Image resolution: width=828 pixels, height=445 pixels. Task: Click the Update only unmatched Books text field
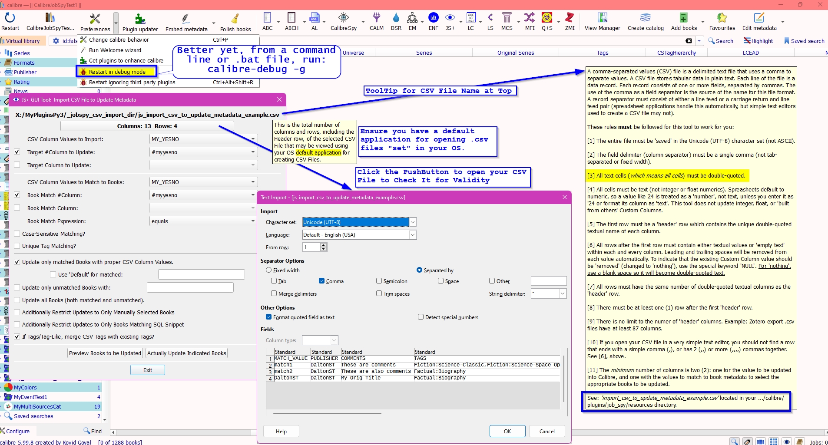pyautogui.click(x=190, y=287)
